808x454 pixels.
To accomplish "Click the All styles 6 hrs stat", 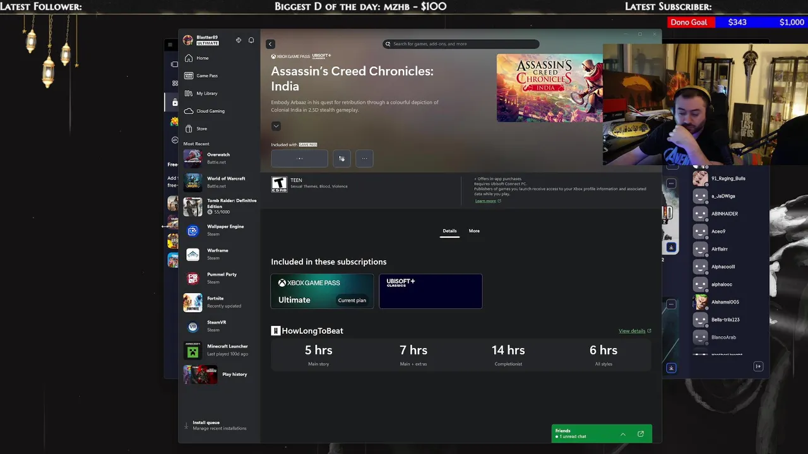I will [x=603, y=355].
